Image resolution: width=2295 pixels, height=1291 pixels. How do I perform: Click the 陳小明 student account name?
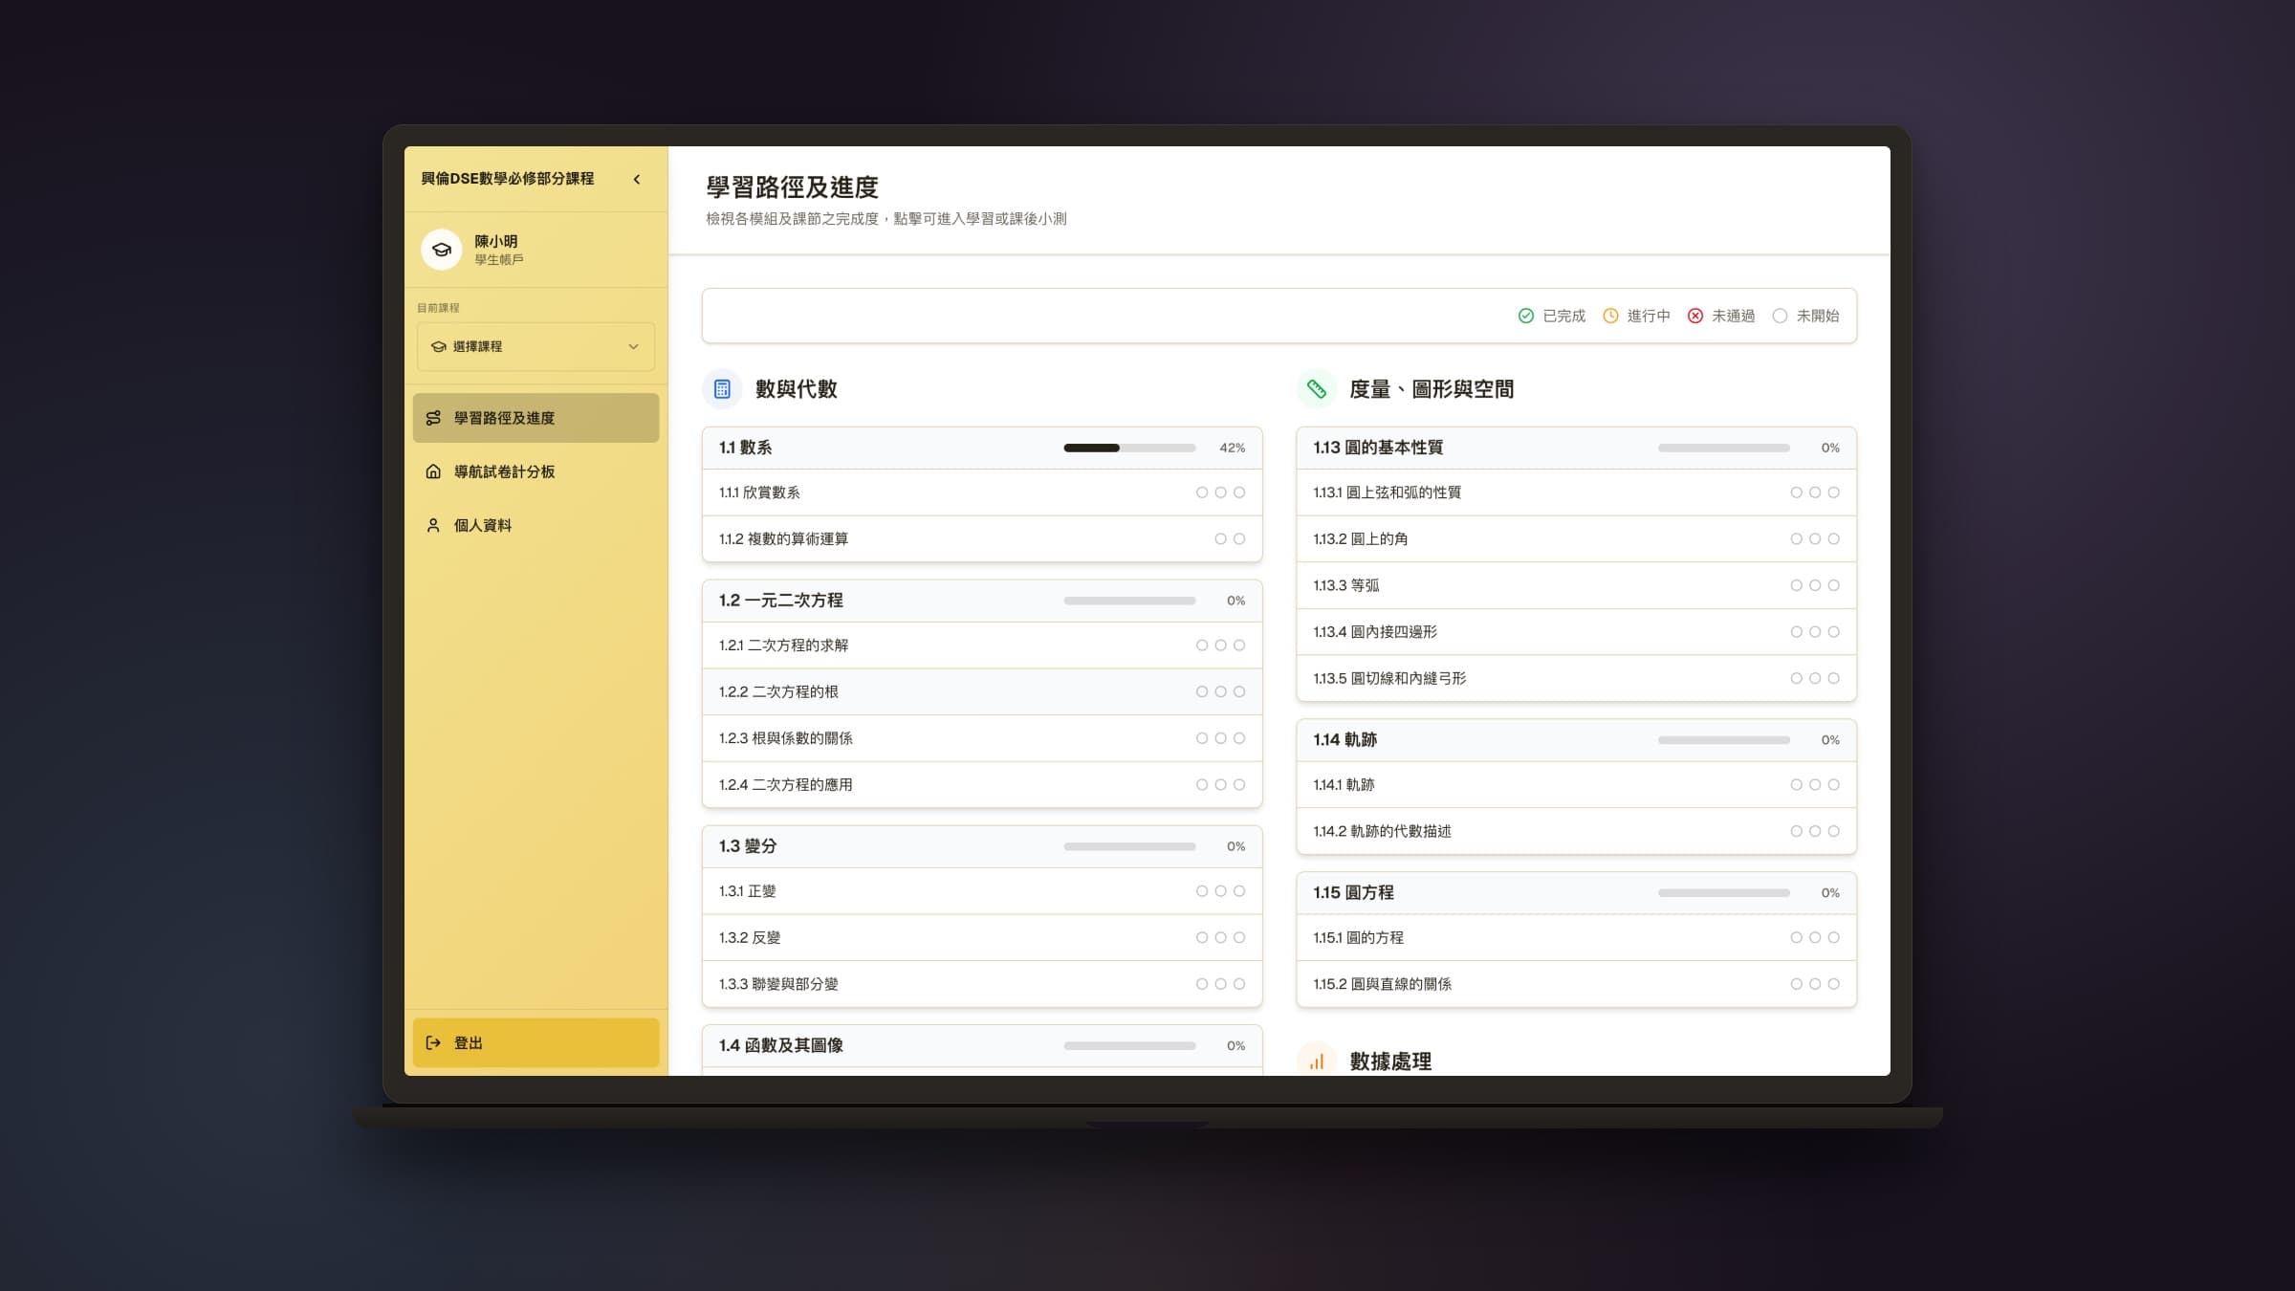coord(496,241)
